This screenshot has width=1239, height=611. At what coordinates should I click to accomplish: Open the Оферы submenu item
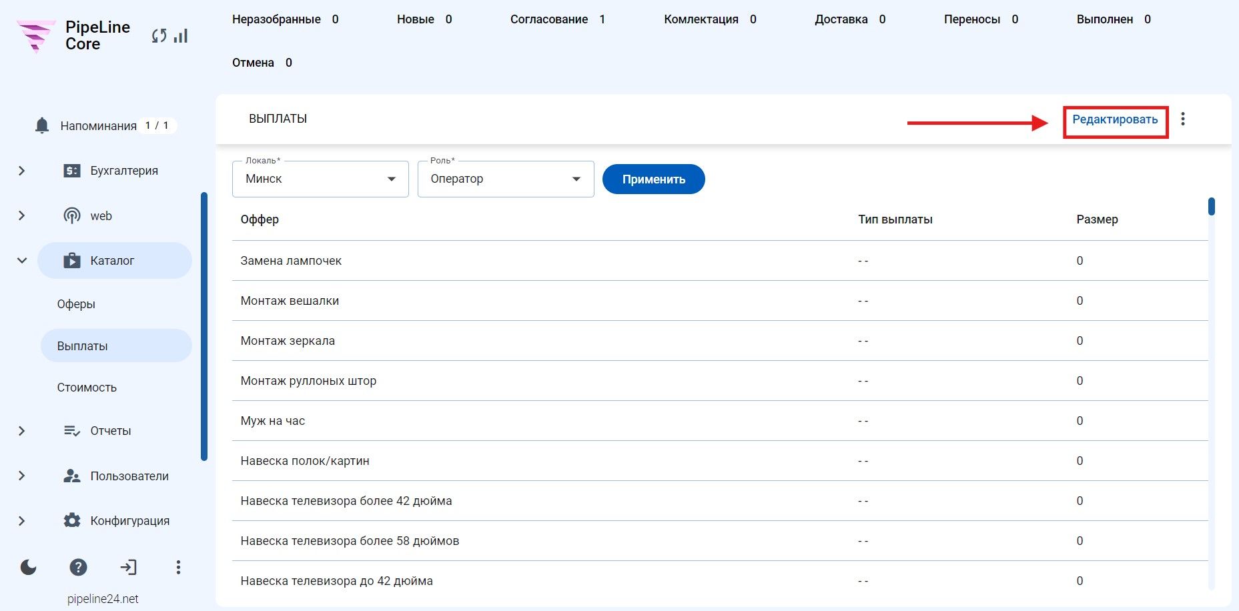point(76,304)
